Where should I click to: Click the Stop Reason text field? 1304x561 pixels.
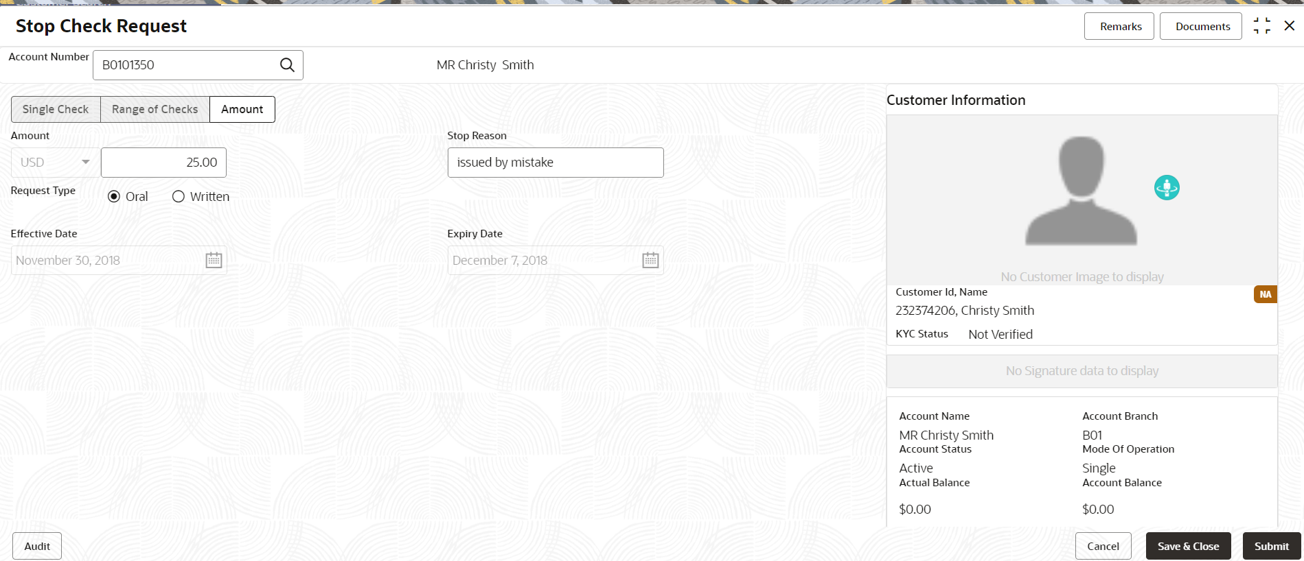tap(556, 163)
